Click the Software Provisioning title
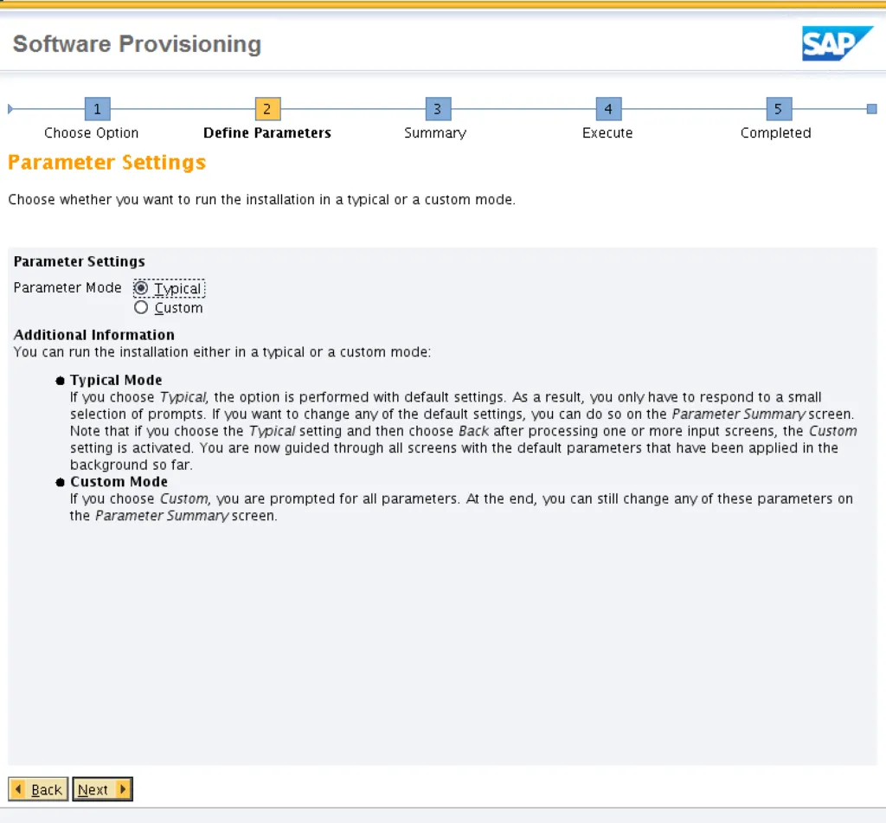The image size is (886, 823). click(x=137, y=44)
